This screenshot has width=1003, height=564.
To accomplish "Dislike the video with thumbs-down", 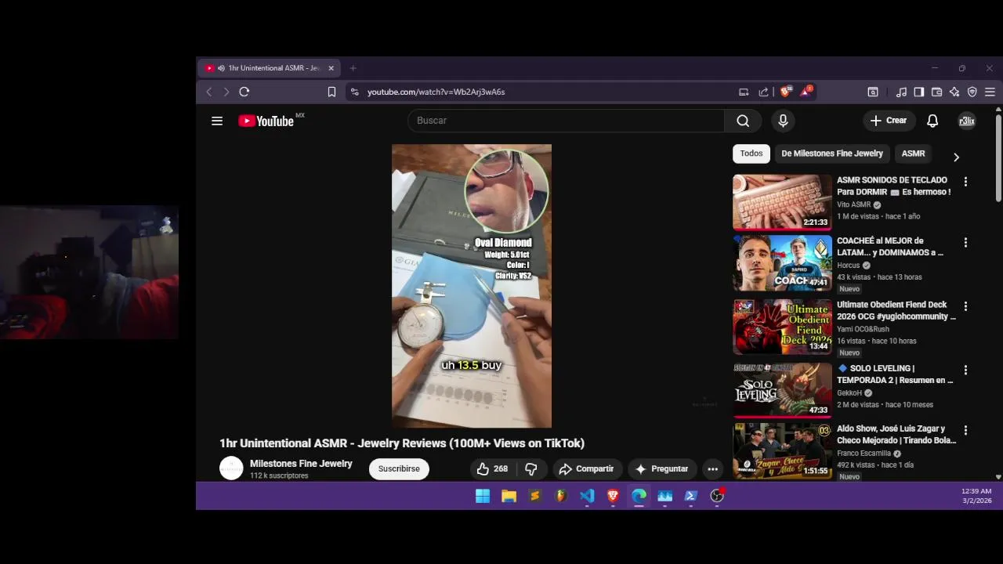I will (x=530, y=468).
